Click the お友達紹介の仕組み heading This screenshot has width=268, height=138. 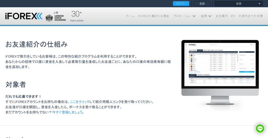click(37, 44)
